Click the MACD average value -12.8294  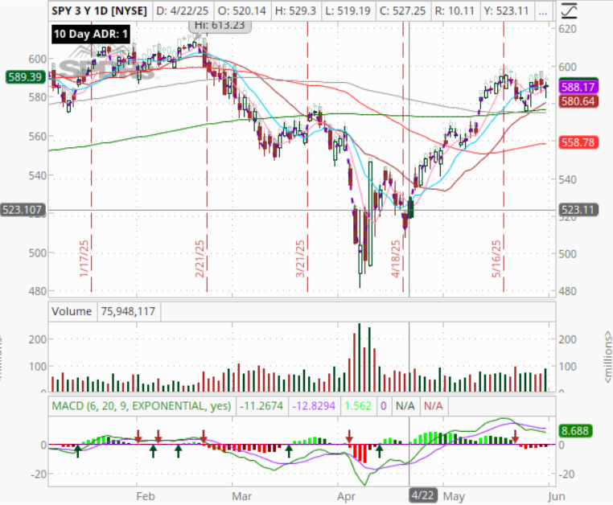(314, 406)
